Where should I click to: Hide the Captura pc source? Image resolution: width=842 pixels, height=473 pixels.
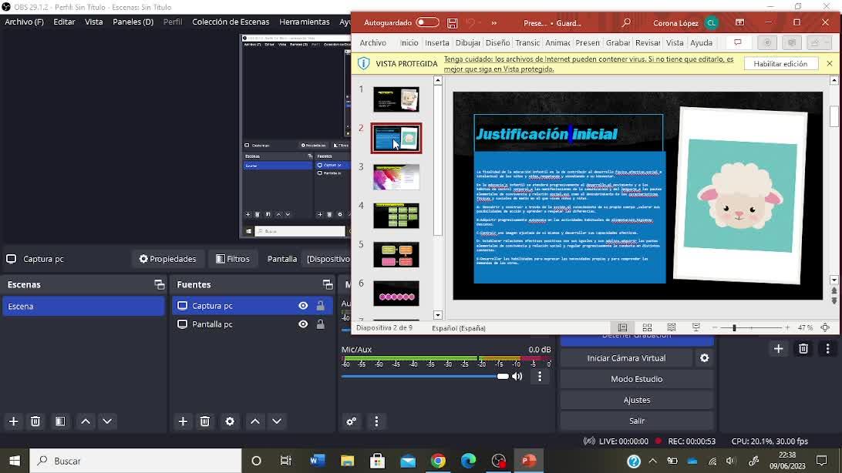coord(303,306)
